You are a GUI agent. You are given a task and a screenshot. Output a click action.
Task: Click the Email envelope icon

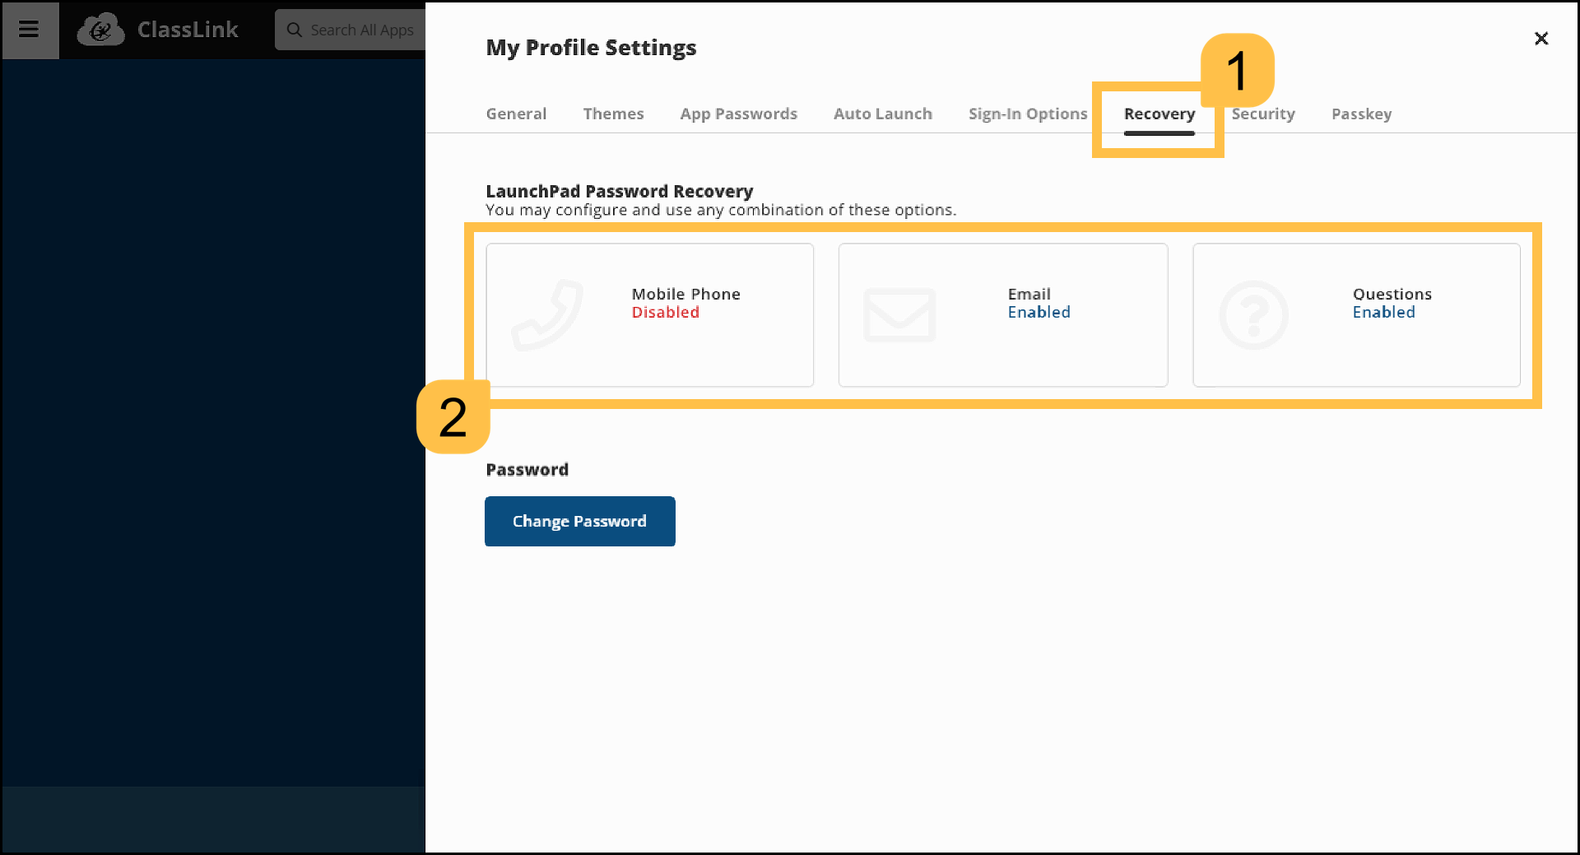899,315
